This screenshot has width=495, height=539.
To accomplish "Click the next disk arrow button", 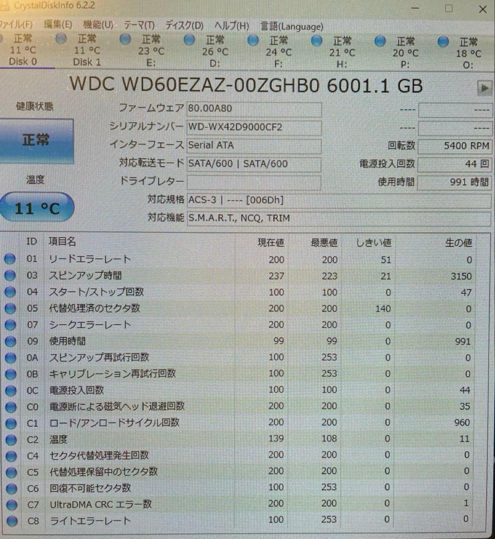I will (x=485, y=88).
